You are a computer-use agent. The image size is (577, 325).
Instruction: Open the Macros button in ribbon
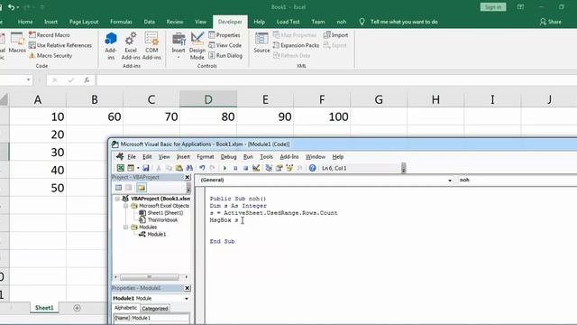17,42
